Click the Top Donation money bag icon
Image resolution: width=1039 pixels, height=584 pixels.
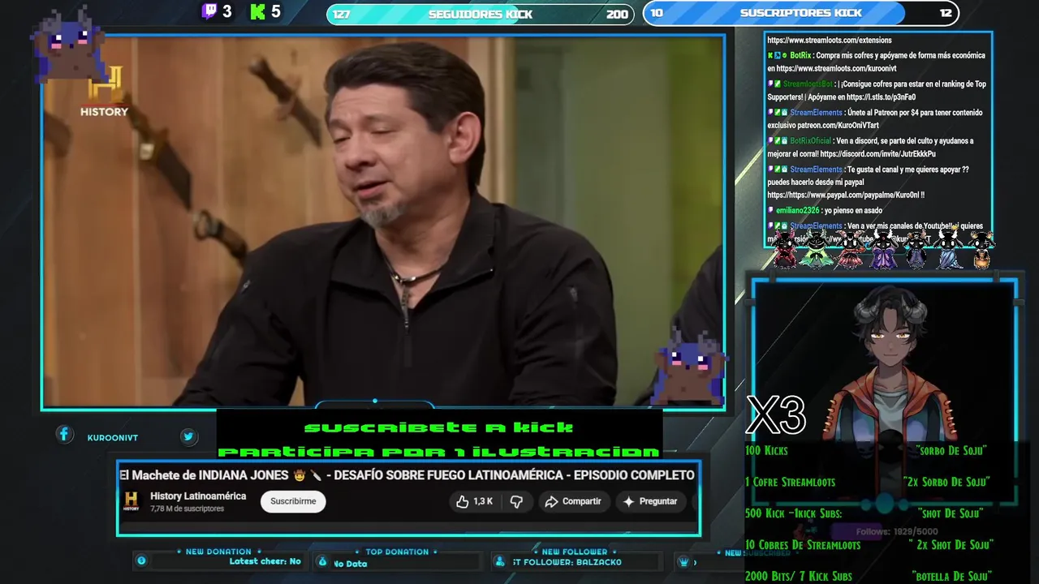click(322, 561)
